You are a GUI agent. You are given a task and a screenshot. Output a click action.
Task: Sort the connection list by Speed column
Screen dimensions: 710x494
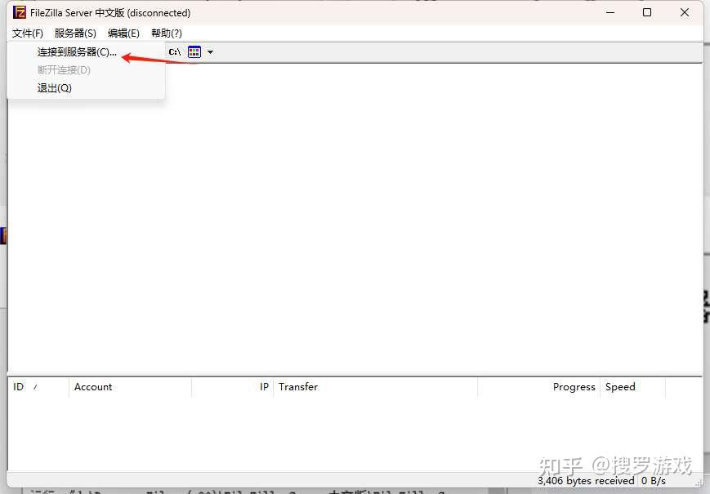[x=633, y=387]
